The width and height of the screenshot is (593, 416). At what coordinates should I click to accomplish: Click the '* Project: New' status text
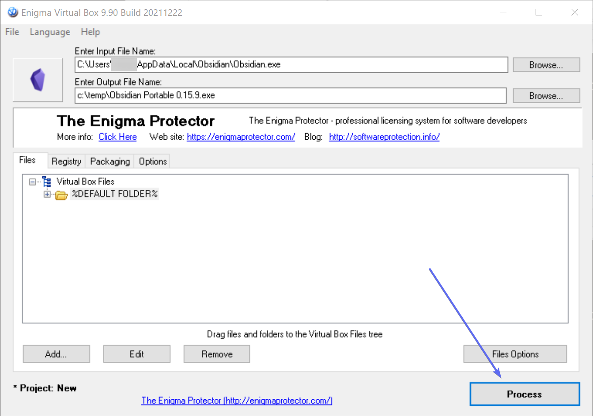(45, 388)
